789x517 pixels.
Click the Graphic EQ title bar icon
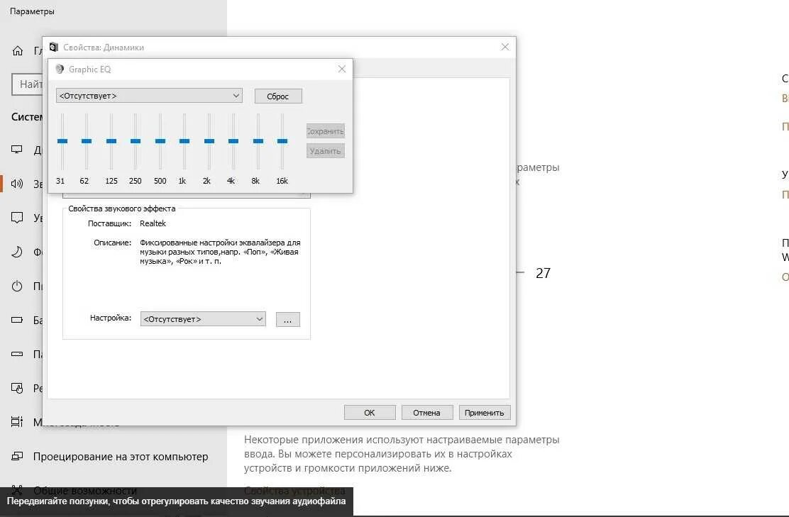click(60, 69)
